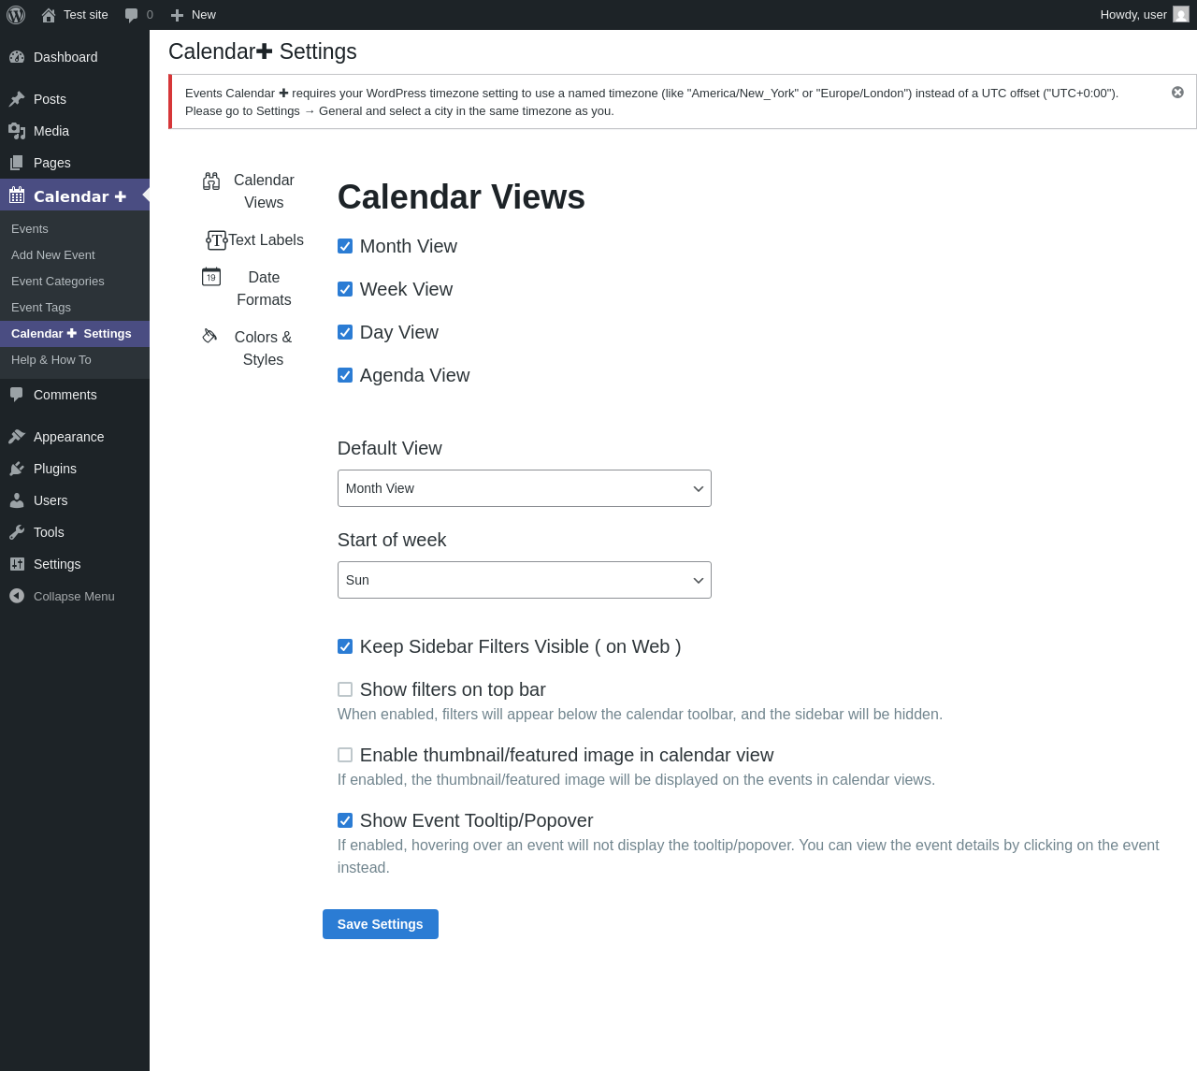Click the Howdy, user account link
Screen dimensions: 1197x1071
pos(1144,15)
